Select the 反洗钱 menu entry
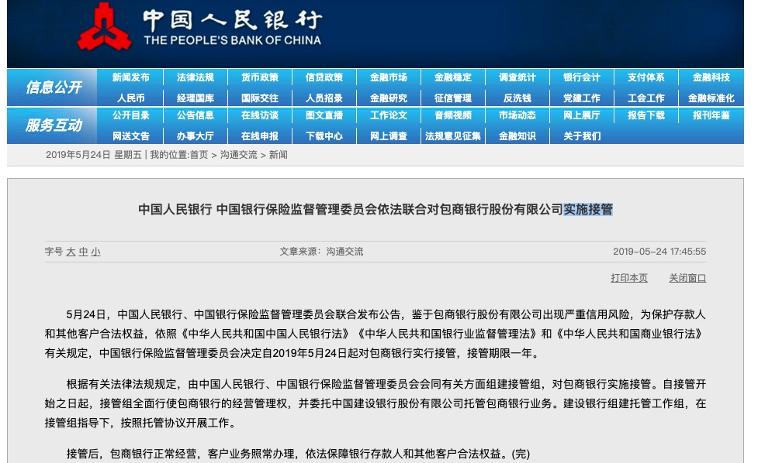The image size is (758, 463). point(517,98)
